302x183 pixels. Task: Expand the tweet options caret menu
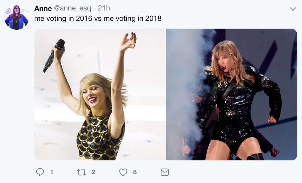[x=293, y=9]
